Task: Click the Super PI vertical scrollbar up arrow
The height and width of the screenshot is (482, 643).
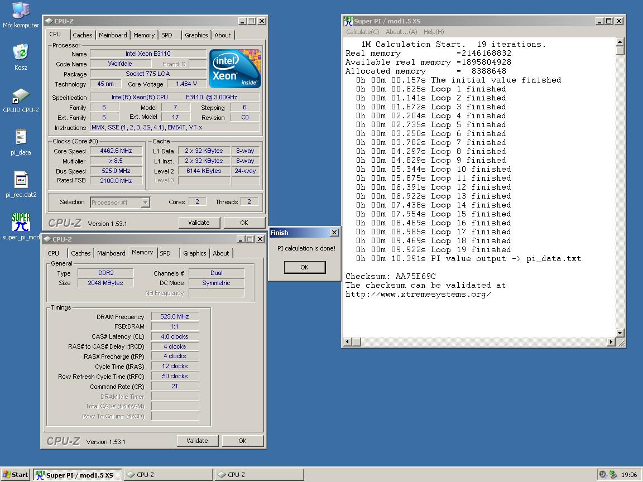Action: 620,42
